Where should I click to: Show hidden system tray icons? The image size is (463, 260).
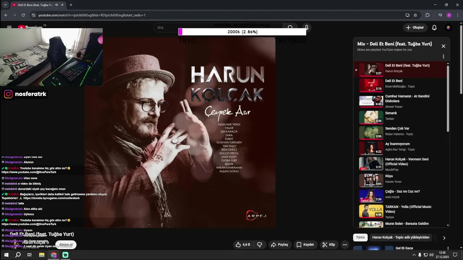click(414, 255)
